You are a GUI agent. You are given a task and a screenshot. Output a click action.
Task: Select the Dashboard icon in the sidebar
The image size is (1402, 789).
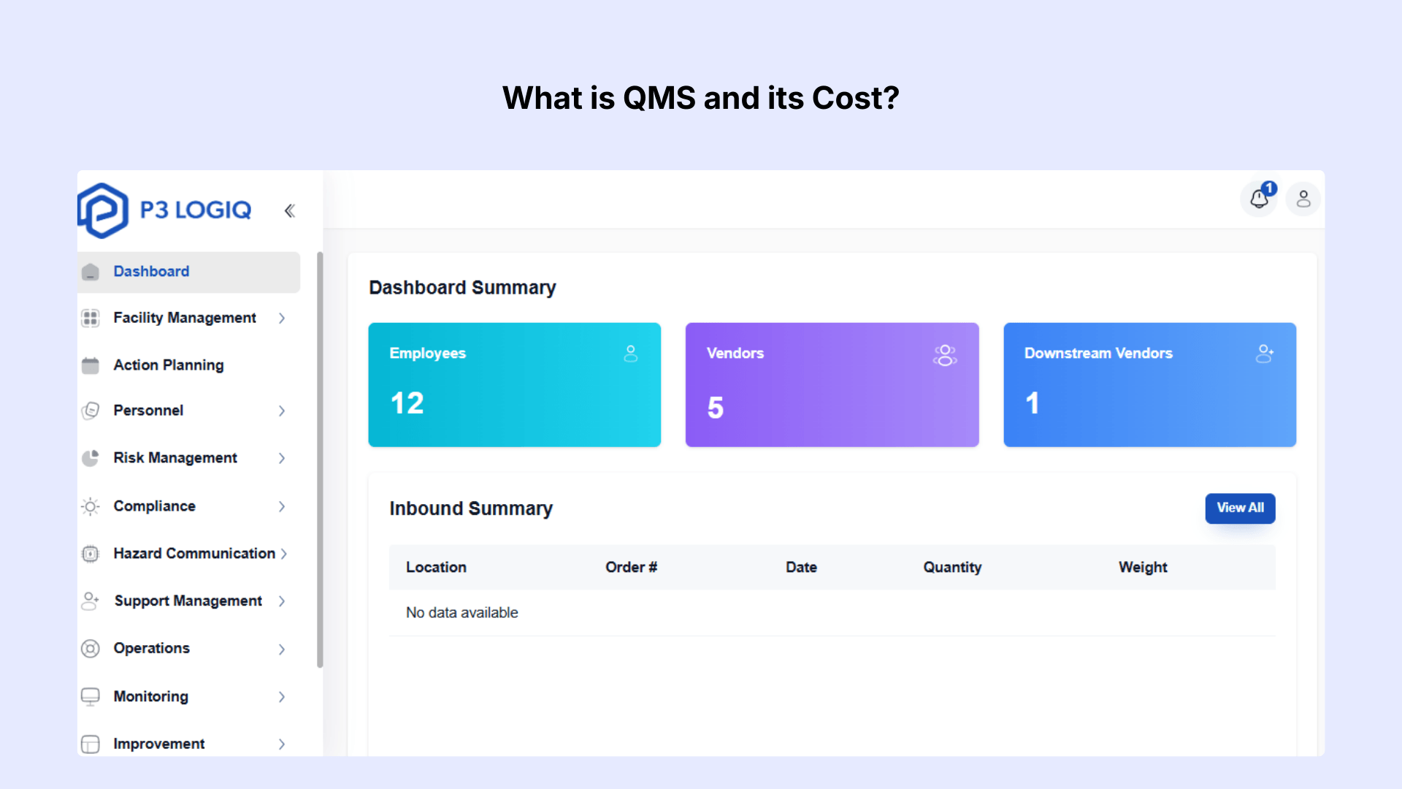[x=91, y=271]
